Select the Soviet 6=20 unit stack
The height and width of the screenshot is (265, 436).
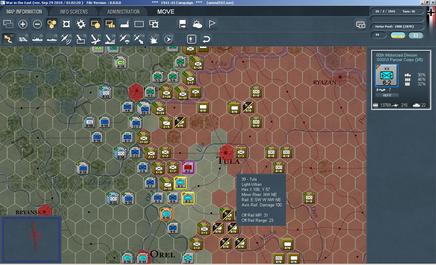tap(197, 63)
